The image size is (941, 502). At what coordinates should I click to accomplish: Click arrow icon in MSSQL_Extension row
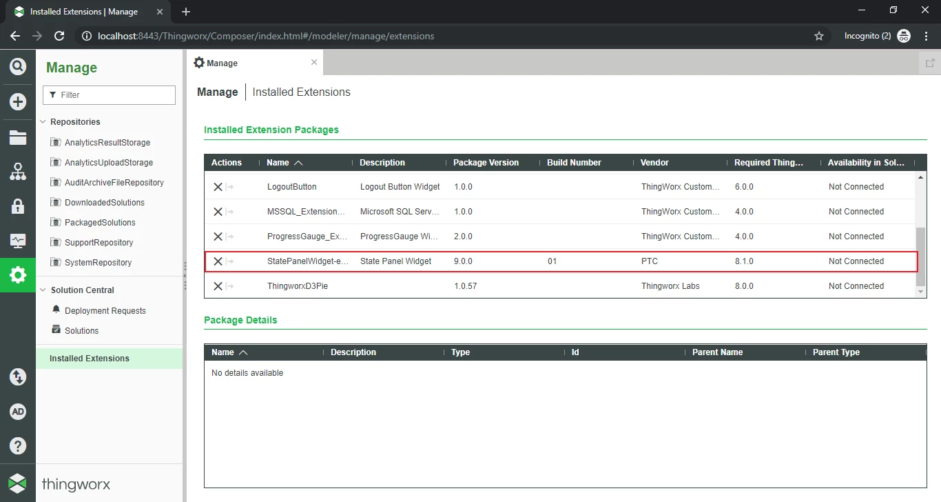(231, 212)
